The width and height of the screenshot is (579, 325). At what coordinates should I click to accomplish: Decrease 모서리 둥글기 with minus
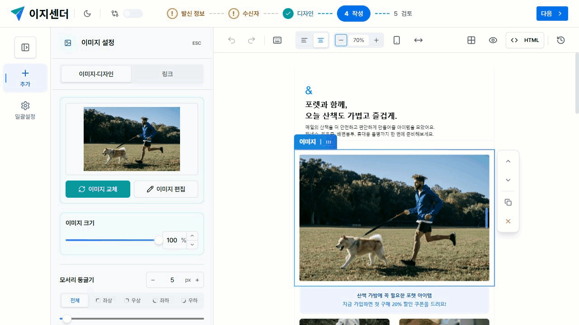point(153,280)
